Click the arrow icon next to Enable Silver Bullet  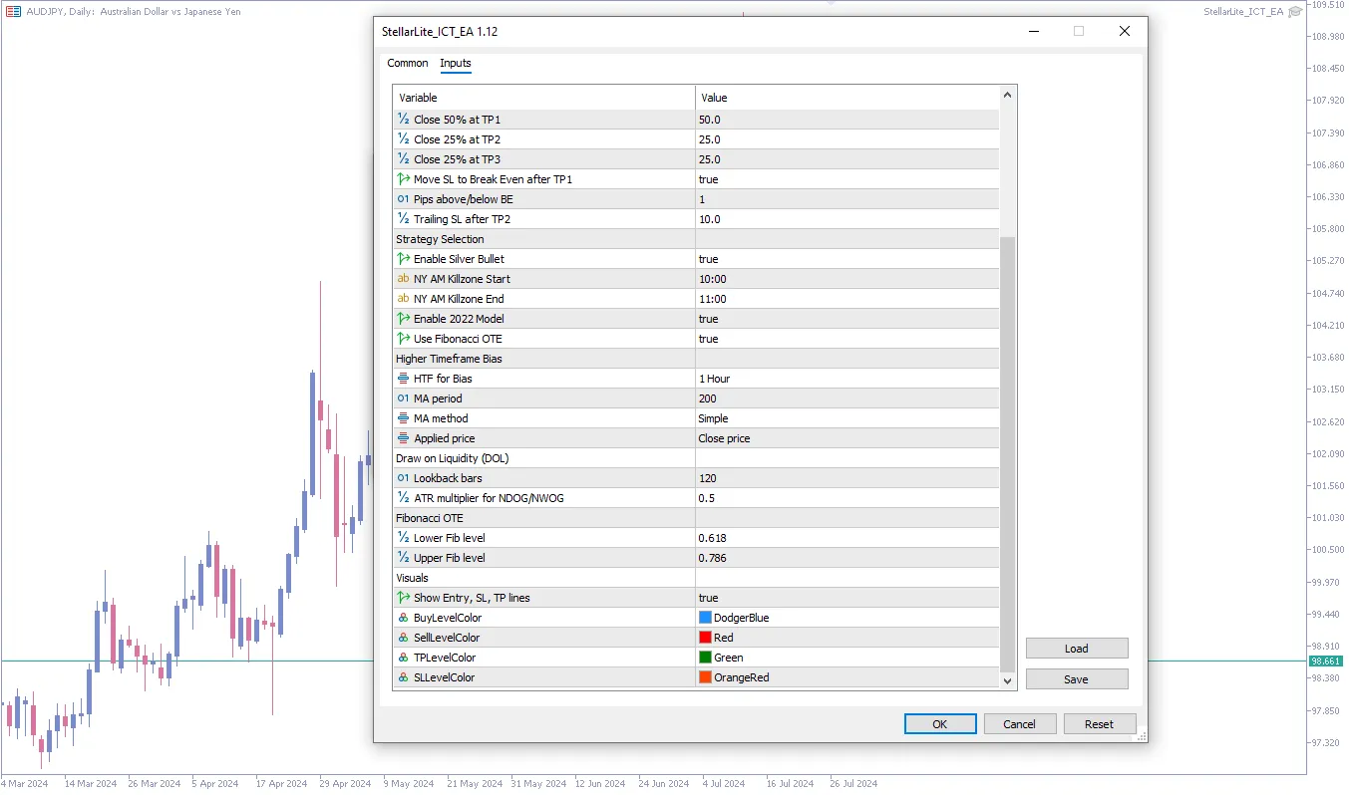404,259
